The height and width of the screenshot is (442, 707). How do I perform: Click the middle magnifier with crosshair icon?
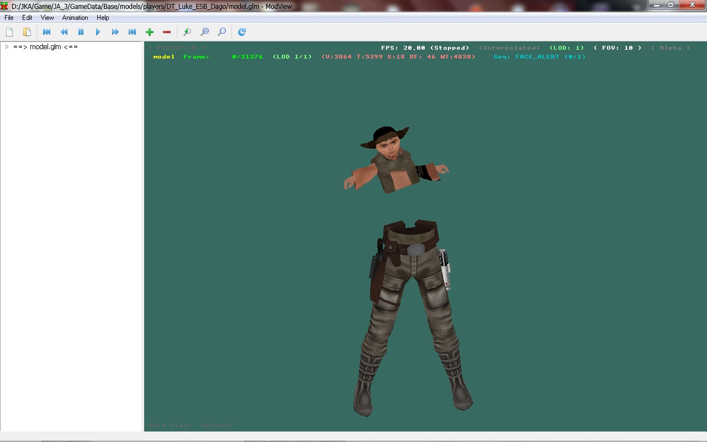pos(204,32)
